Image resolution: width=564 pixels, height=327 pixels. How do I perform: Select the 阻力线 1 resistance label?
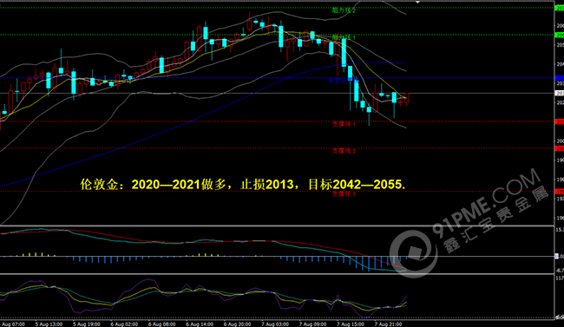point(344,37)
